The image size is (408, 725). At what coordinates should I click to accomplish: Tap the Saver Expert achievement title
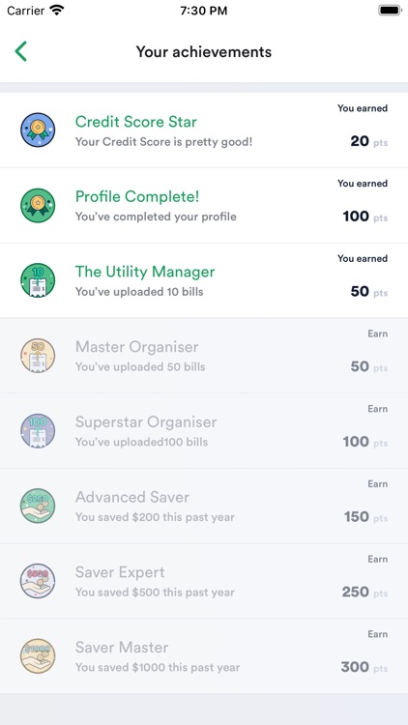[120, 572]
